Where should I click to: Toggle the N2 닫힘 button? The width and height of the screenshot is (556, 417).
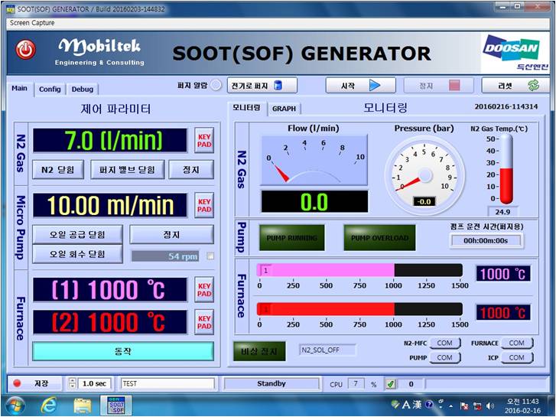(x=58, y=170)
